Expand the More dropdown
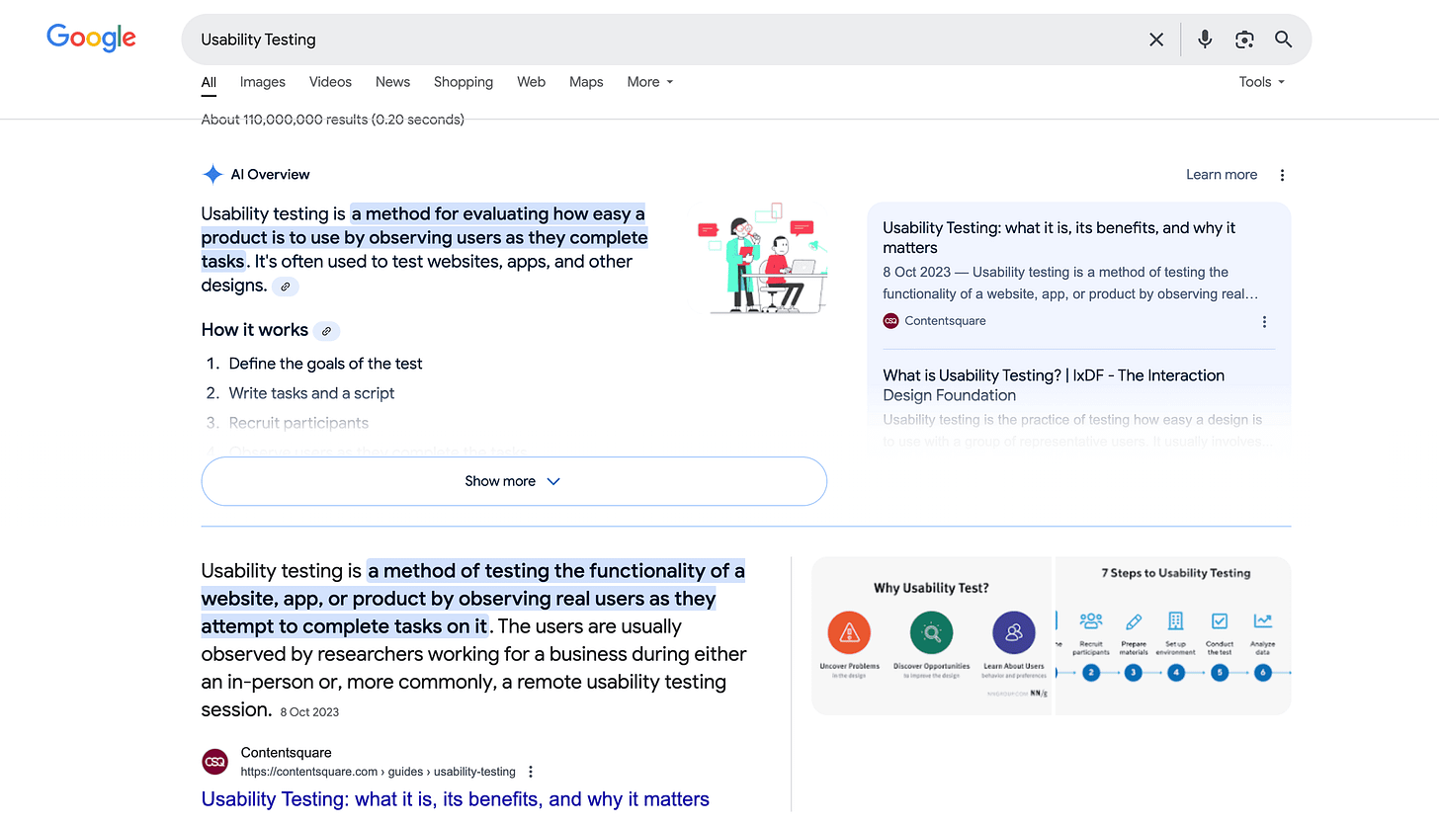This screenshot has height=825, width=1439. 650,82
